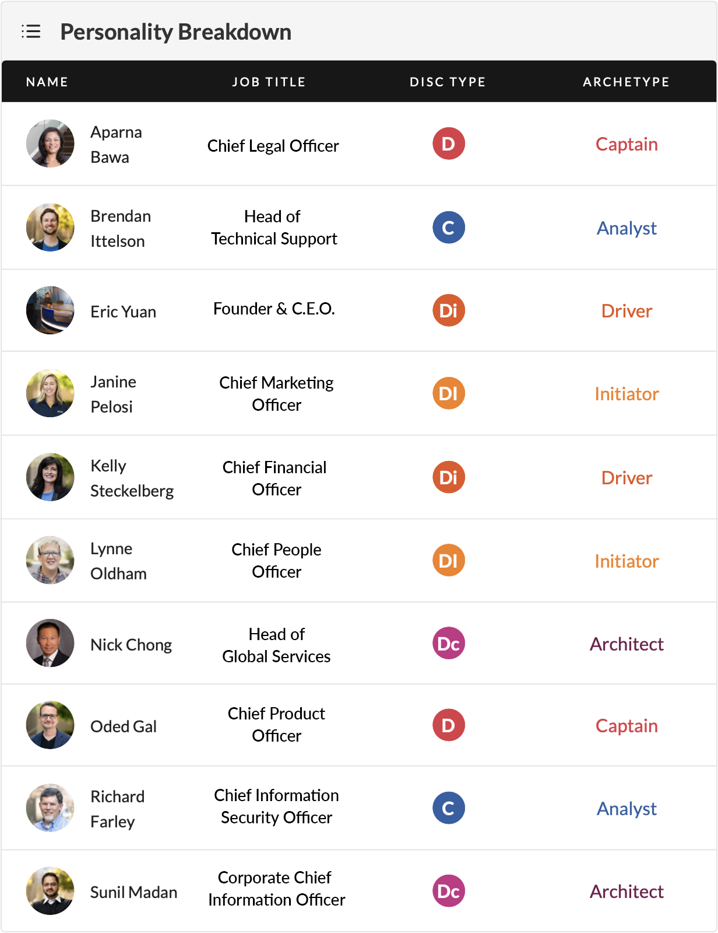Screen dimensions: 718x933
Task: Click Brendan Ittelson's blue C badge
Action: coord(448,228)
